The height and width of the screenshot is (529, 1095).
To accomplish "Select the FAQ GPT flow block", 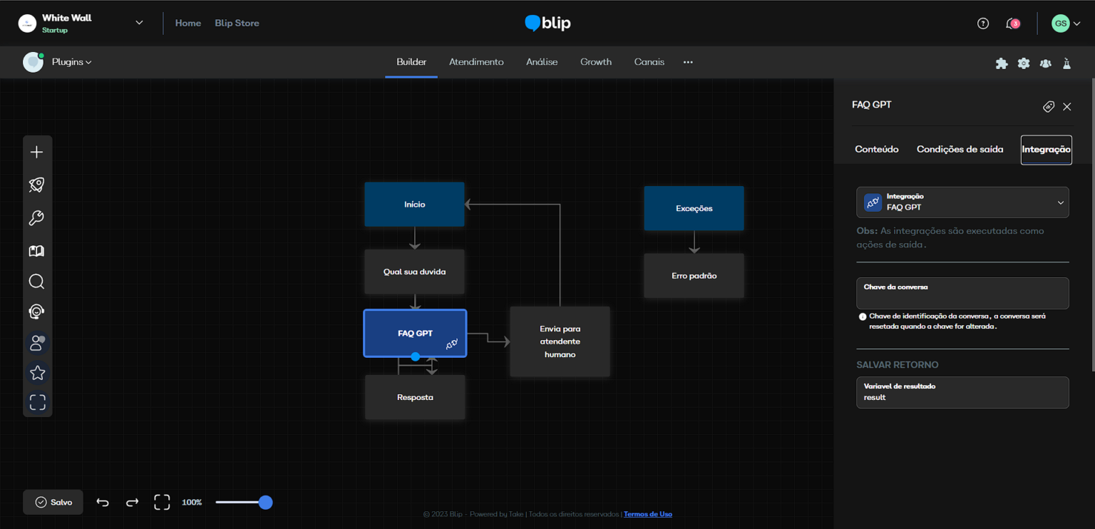I will tap(415, 332).
